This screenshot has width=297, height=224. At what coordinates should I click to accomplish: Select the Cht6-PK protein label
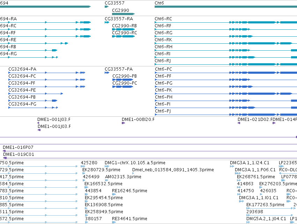164,90
